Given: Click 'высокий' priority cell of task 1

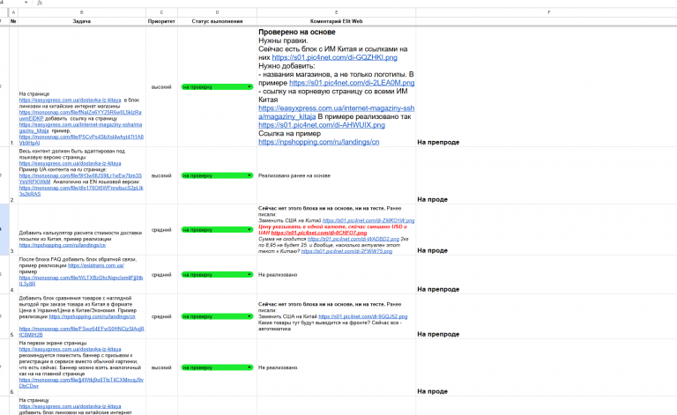Looking at the screenshot, I should pos(161,86).
